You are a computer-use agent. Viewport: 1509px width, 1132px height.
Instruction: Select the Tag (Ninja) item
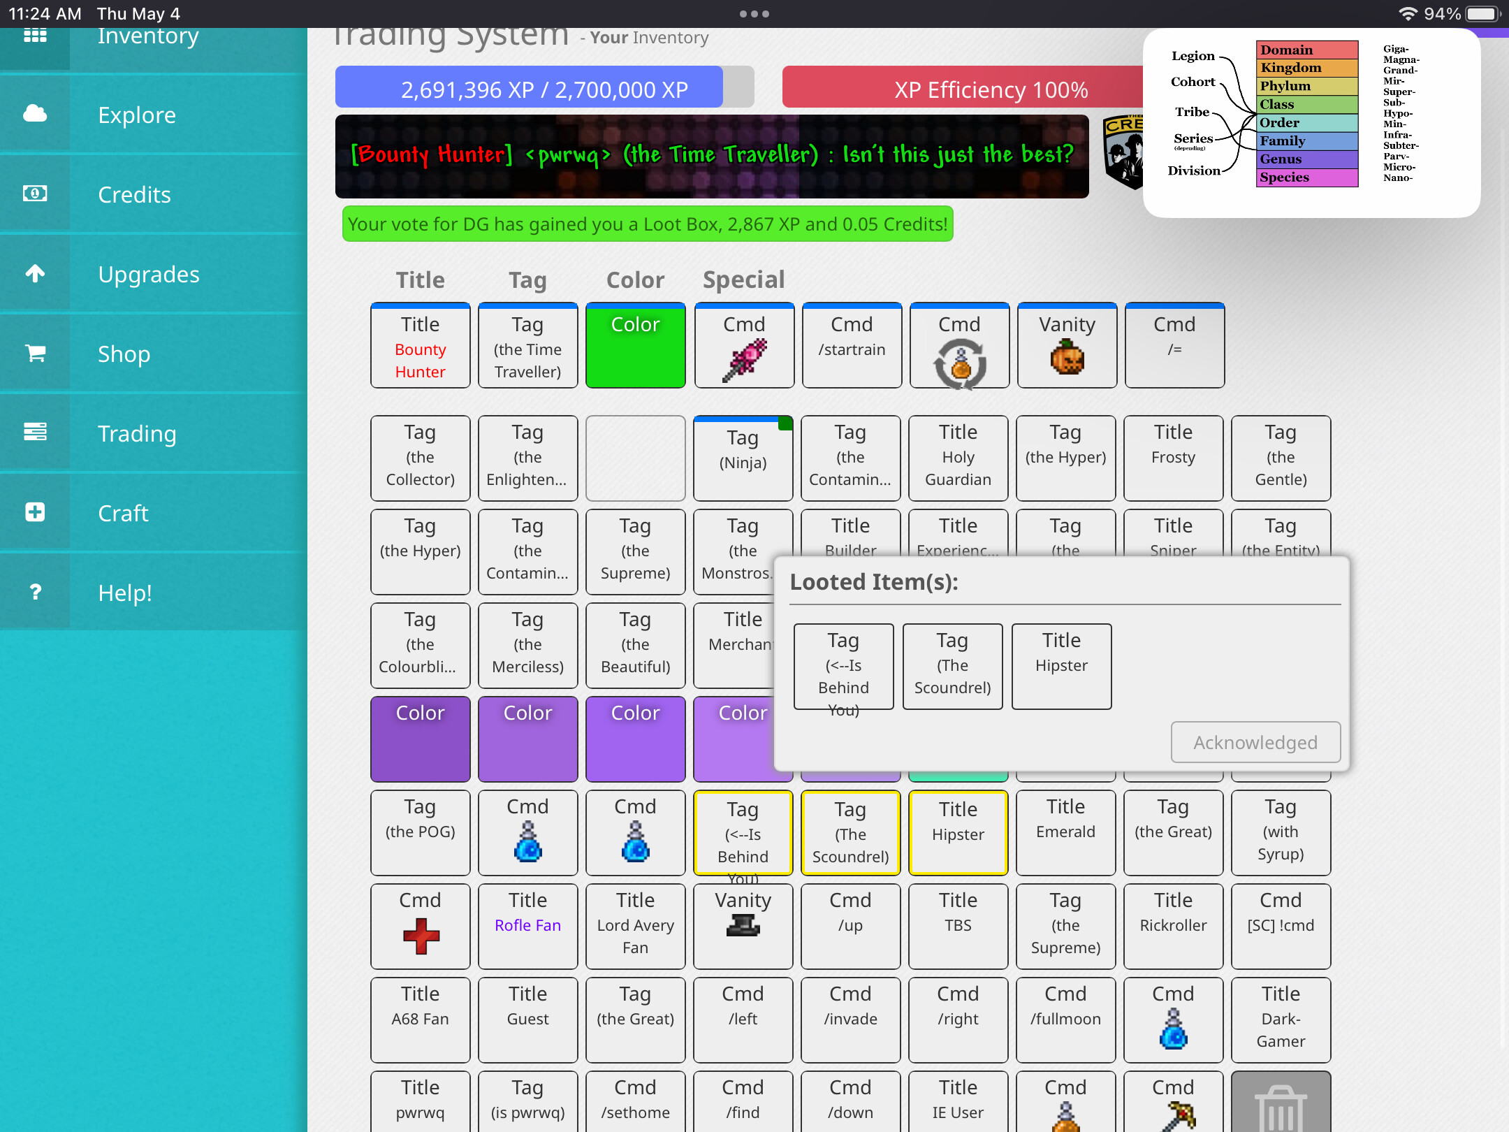click(743, 458)
